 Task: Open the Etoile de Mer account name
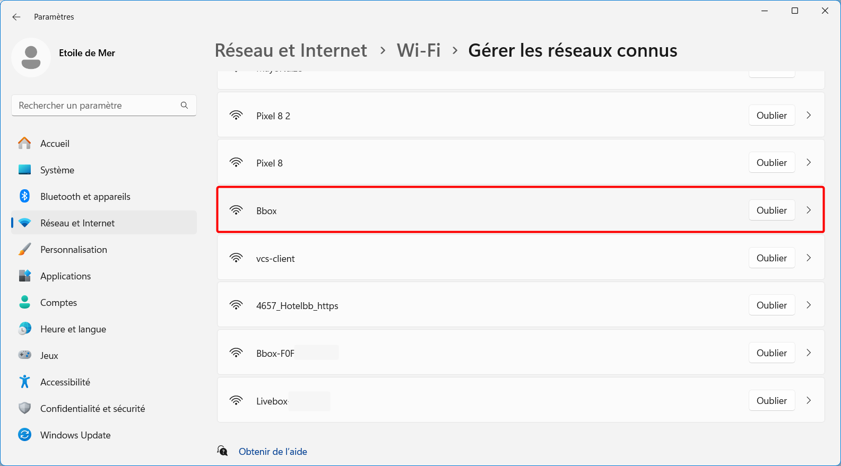(x=87, y=53)
